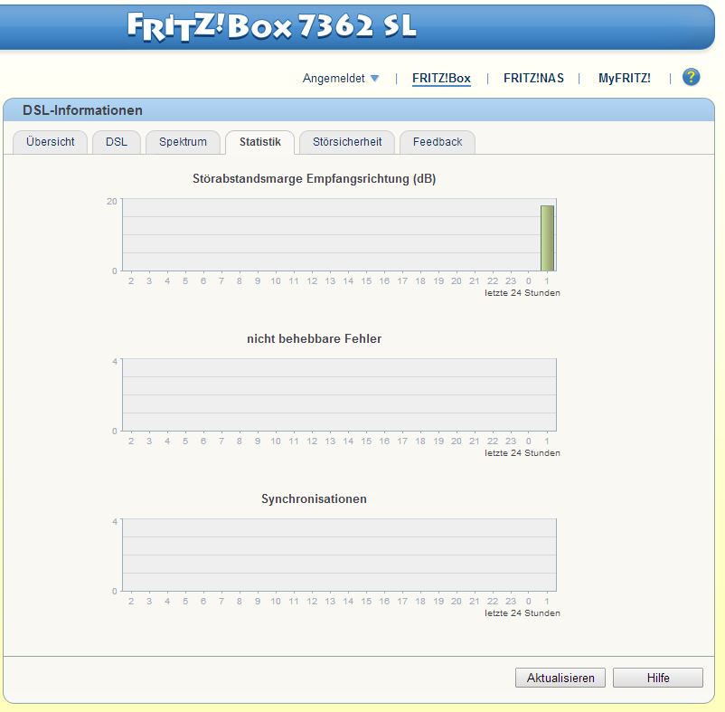
Task: Click hour label 12 under Störabstandsmarge chart
Action: tap(312, 280)
